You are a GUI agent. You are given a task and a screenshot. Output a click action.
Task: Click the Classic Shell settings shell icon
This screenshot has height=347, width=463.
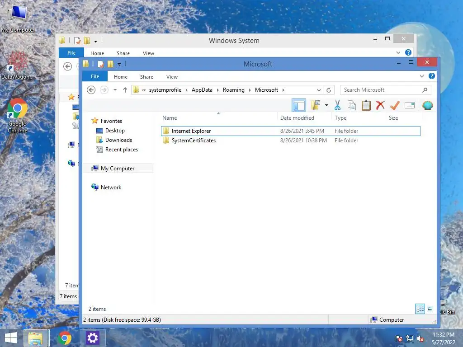427,105
